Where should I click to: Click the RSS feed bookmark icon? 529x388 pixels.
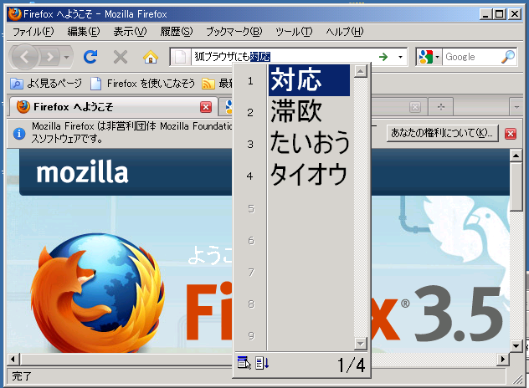(x=208, y=84)
